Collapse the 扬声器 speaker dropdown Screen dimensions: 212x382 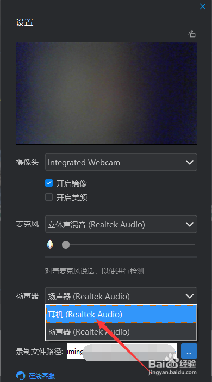click(x=121, y=296)
